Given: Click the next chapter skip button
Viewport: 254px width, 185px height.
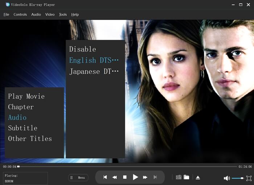Looking at the screenshot, I should (155, 177).
